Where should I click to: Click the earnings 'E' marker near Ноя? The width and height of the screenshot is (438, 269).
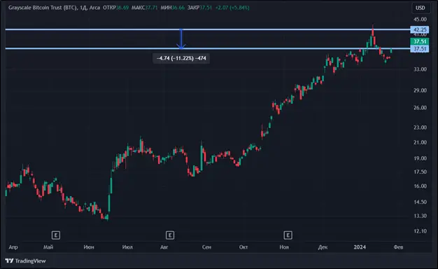click(288, 235)
